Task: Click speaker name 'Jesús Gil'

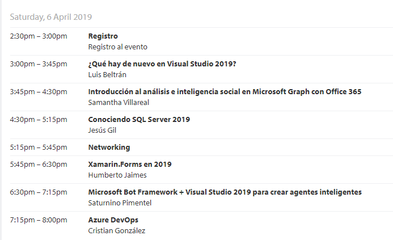Action: pos(102,130)
